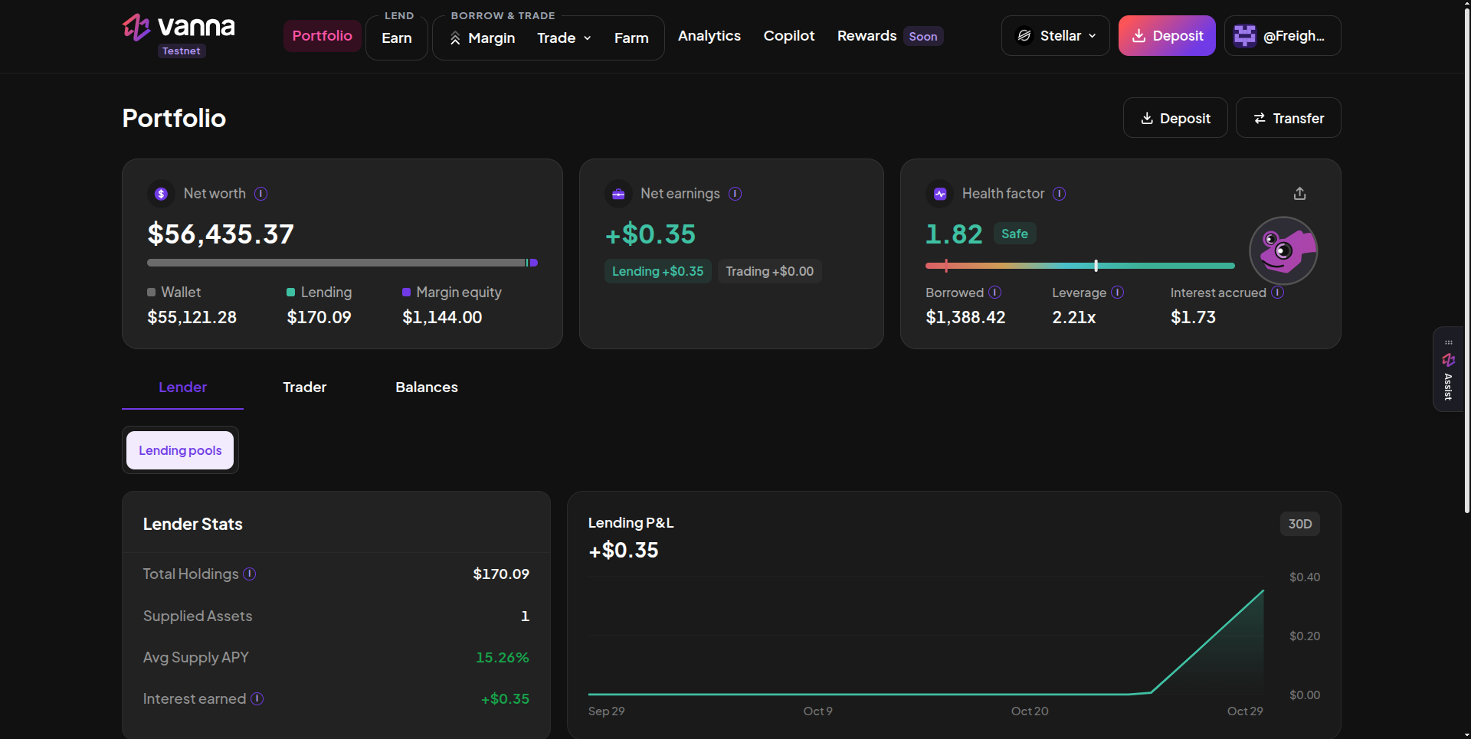Viewport: 1471px width, 739px height.
Task: Show the Borrowed info tooltip
Action: click(x=994, y=293)
